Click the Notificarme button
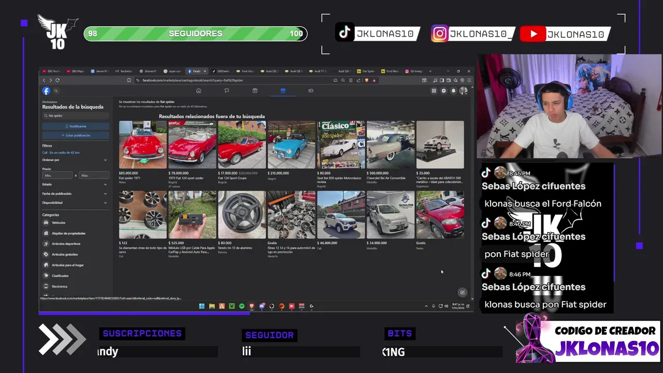The image size is (663, 373). (76, 126)
